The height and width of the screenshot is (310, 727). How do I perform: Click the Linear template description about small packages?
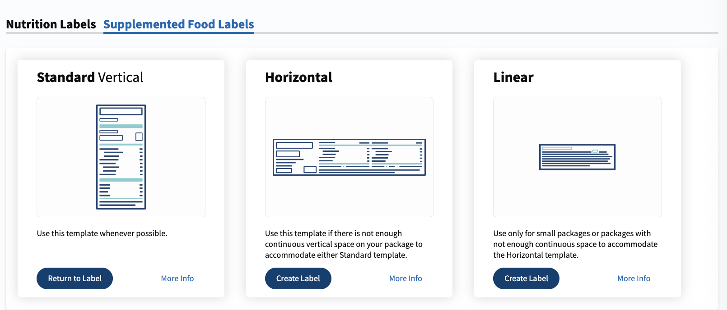(575, 244)
